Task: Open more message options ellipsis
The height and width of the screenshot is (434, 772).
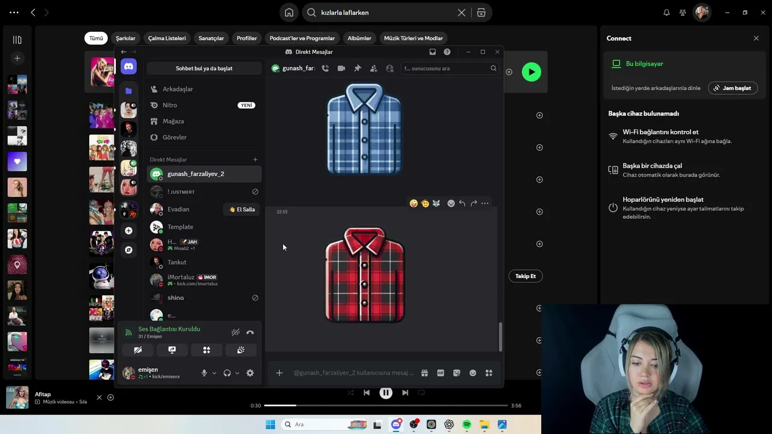Action: coord(485,203)
